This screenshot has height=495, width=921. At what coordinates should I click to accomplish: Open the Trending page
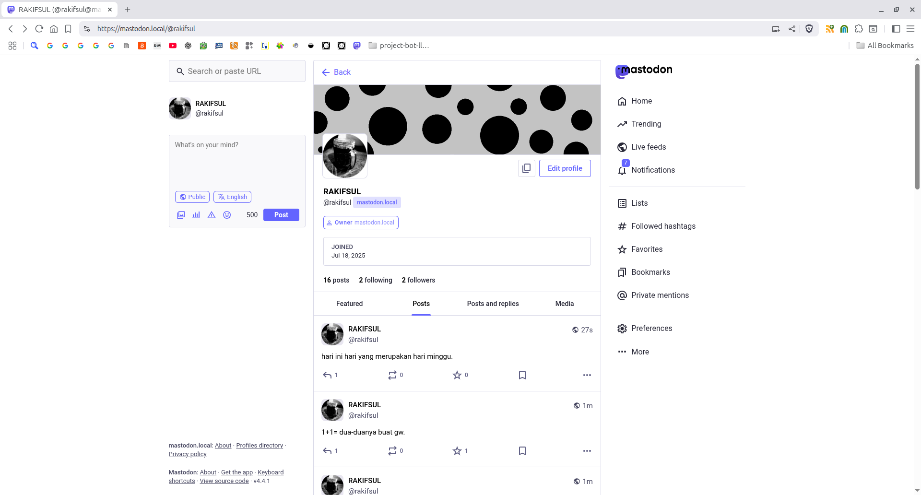[x=639, y=124]
